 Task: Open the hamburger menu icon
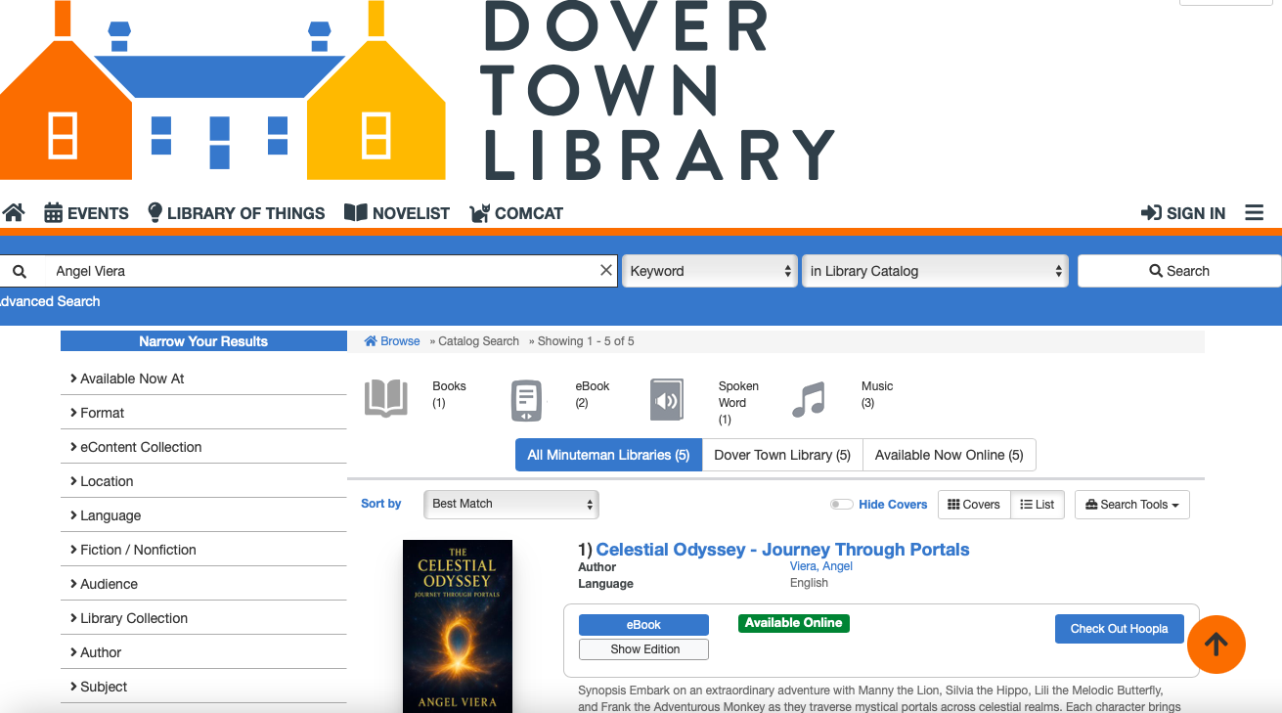[x=1254, y=213]
